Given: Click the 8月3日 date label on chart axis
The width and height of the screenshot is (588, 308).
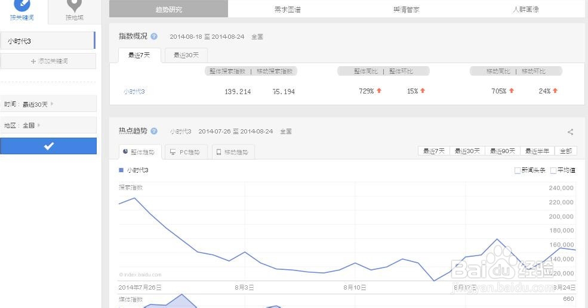Looking at the screenshot, I should [245, 287].
